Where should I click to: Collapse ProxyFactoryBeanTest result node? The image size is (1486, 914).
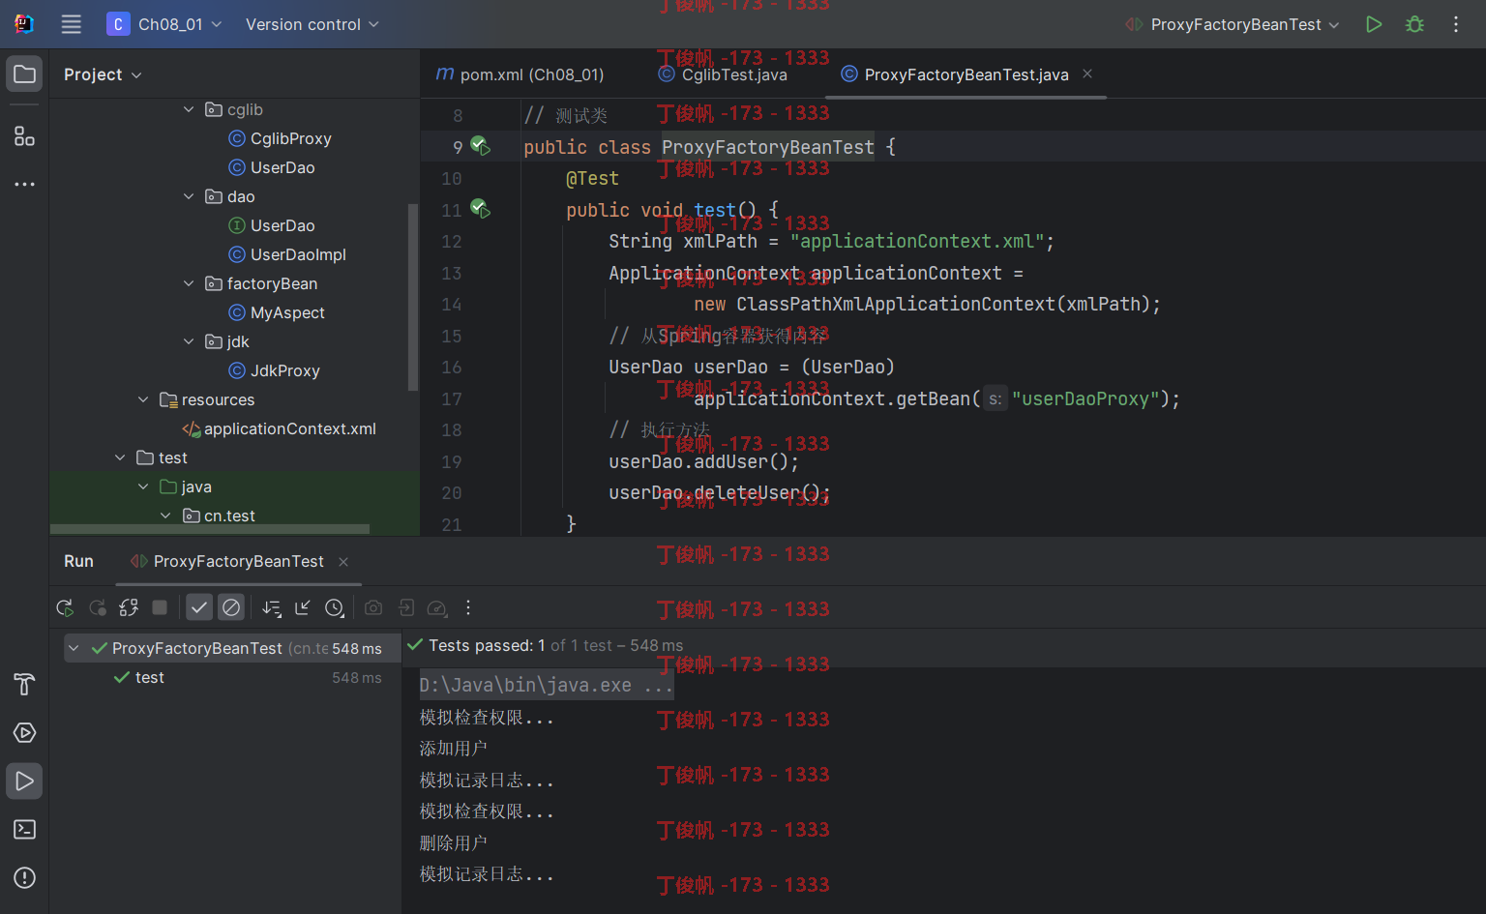click(74, 648)
